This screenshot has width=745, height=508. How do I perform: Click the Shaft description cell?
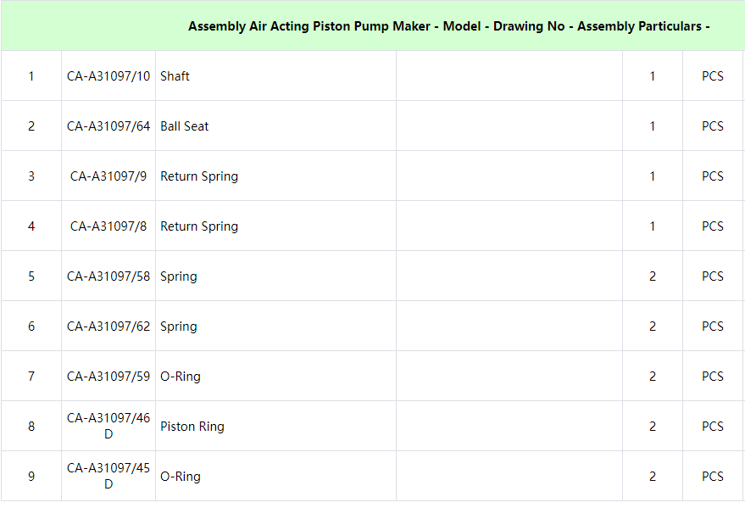tap(275, 76)
